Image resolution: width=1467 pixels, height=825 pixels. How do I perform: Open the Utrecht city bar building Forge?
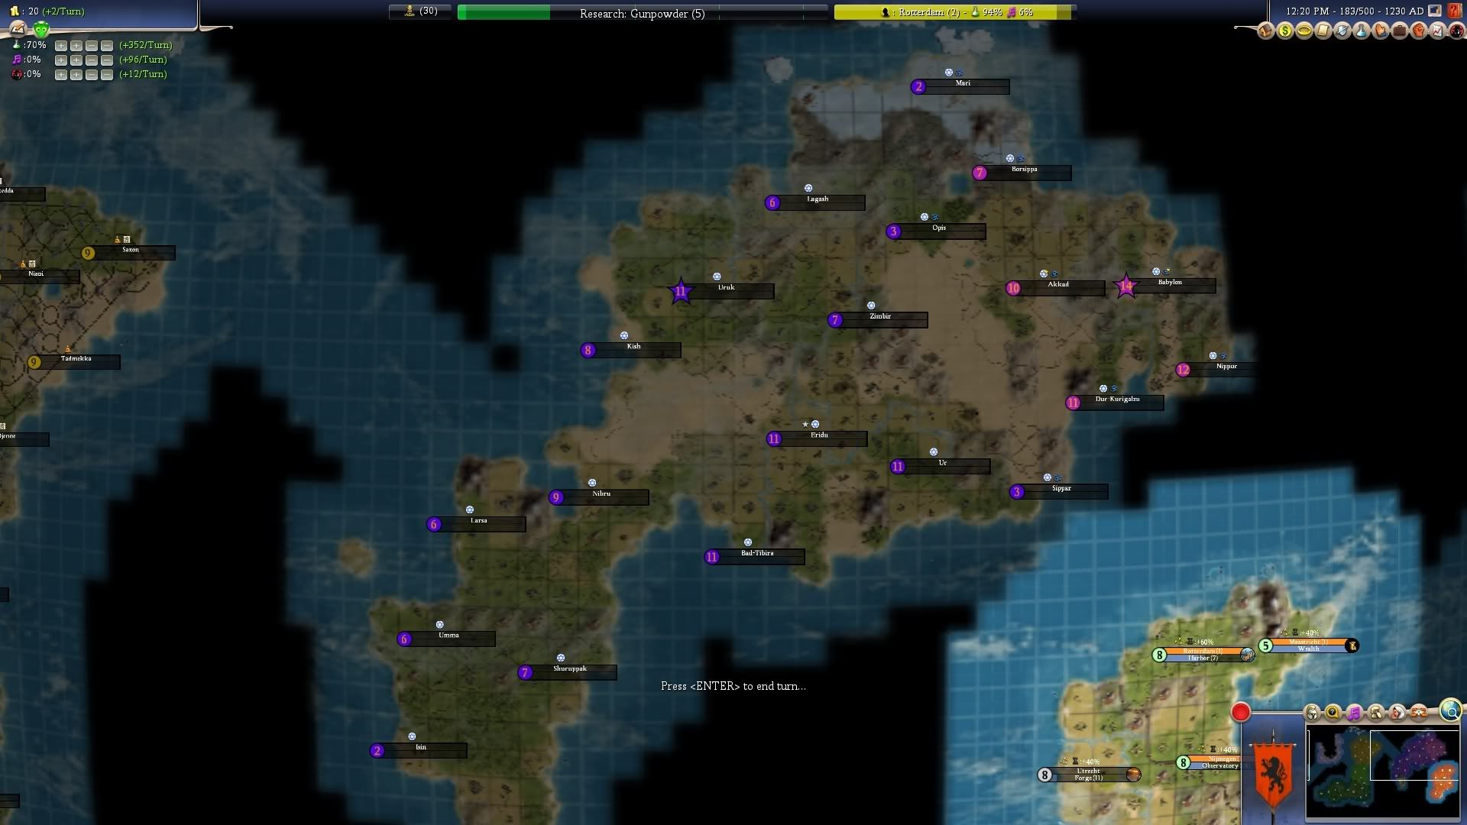click(x=1089, y=775)
